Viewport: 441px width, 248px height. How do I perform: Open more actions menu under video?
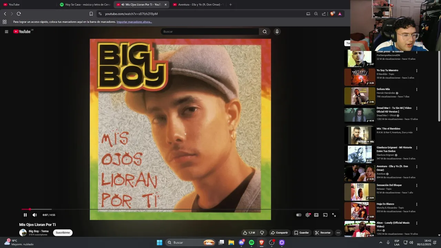338,233
